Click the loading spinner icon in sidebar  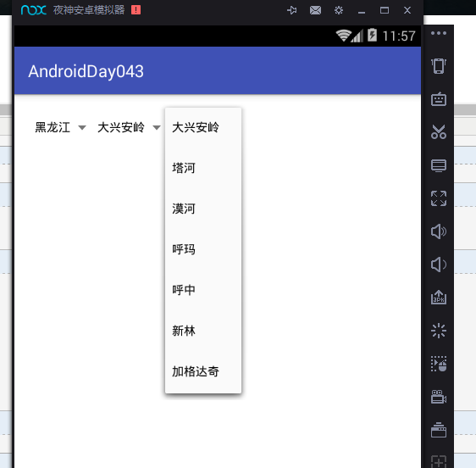[x=439, y=331]
